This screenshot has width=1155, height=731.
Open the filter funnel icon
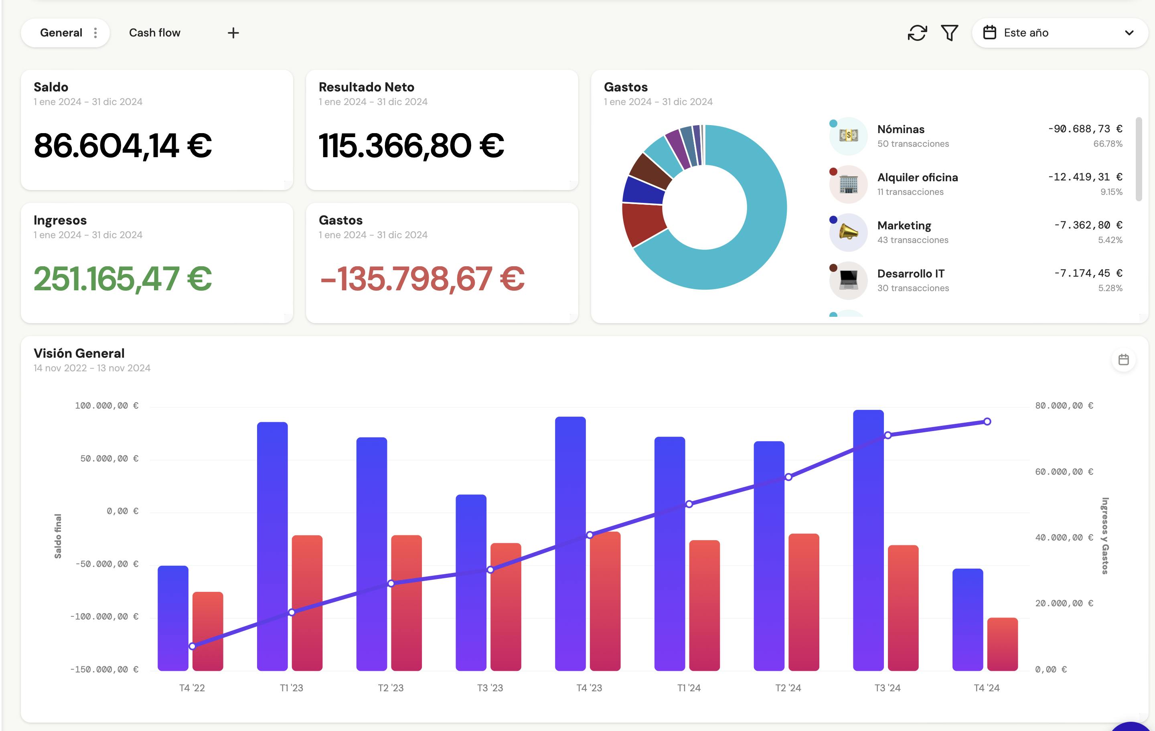click(949, 33)
